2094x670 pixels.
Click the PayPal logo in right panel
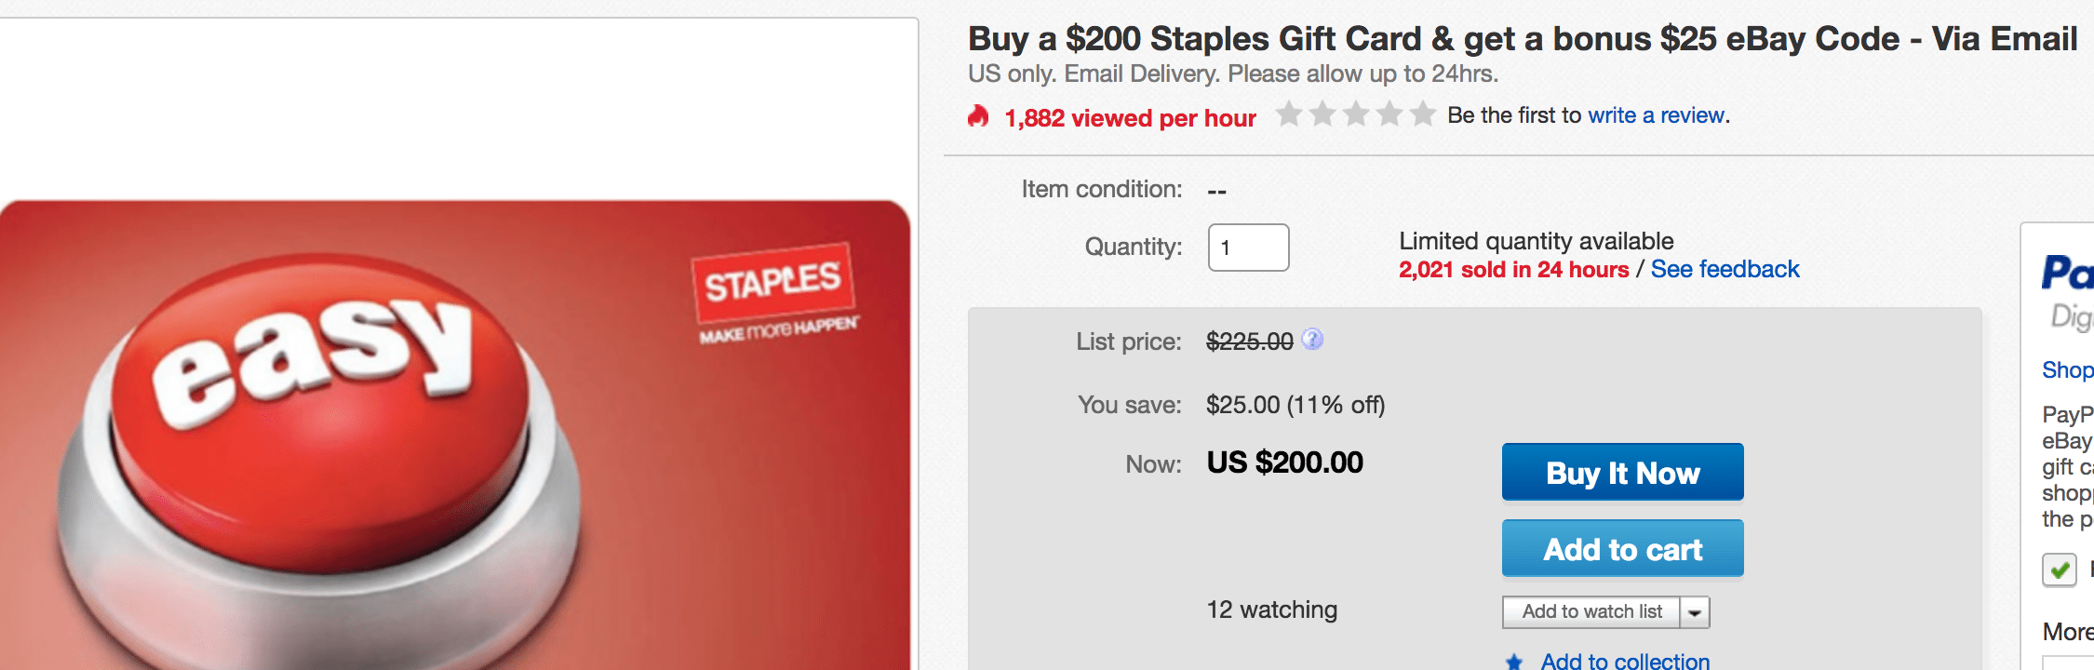[x=2067, y=273]
